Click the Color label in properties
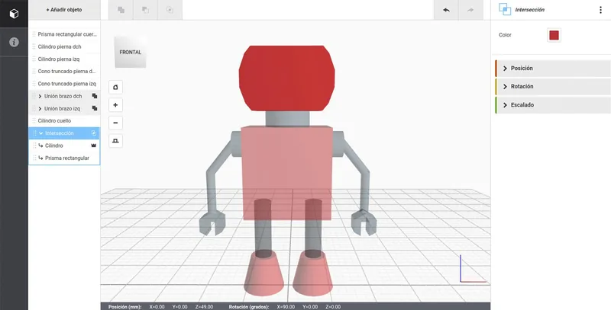 (x=505, y=35)
